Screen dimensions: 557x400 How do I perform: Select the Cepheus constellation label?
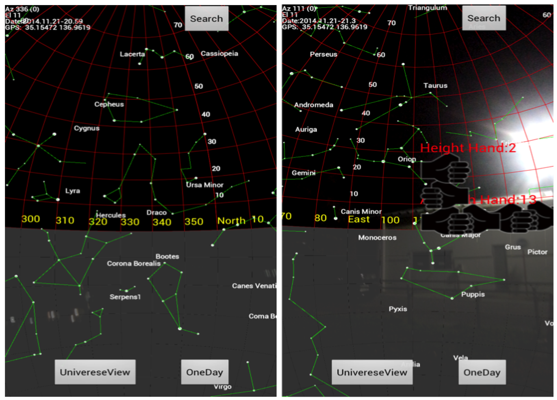[109, 104]
